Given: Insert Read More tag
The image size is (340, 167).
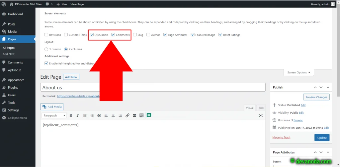Looking at the screenshot, I should tap(134, 116).
